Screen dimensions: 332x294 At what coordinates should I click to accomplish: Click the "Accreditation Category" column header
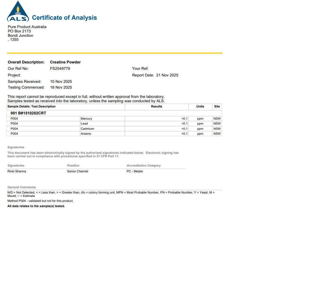[x=143, y=166]
